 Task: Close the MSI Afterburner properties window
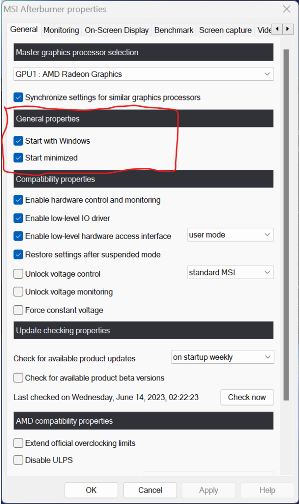coord(287,9)
